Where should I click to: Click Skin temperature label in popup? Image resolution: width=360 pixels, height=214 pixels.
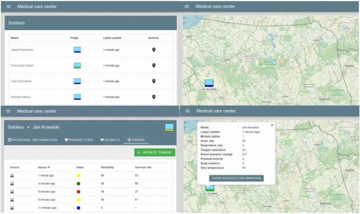pos(212,168)
